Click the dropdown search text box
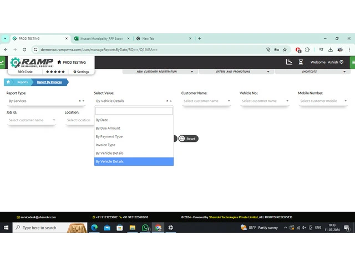Screen dimensions: 355x266 point(134,111)
